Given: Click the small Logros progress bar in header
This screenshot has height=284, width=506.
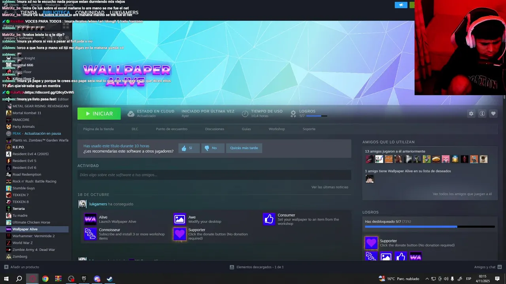Looking at the screenshot, I should (x=317, y=116).
